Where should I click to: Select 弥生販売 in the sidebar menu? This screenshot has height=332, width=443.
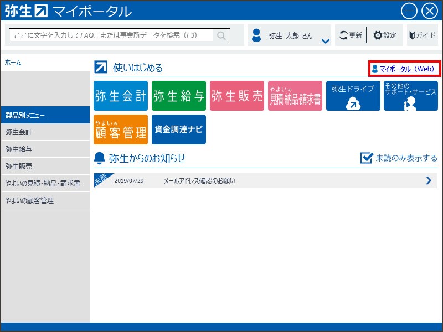coord(45,167)
